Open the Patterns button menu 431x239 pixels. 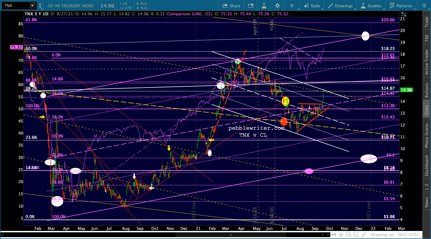click(x=401, y=6)
